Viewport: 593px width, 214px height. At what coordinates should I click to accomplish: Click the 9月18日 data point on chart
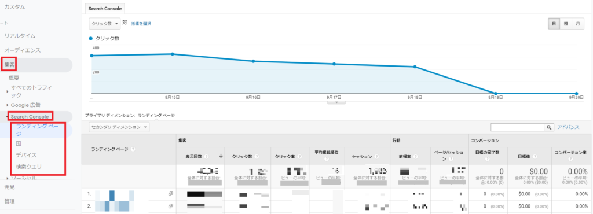(415, 67)
